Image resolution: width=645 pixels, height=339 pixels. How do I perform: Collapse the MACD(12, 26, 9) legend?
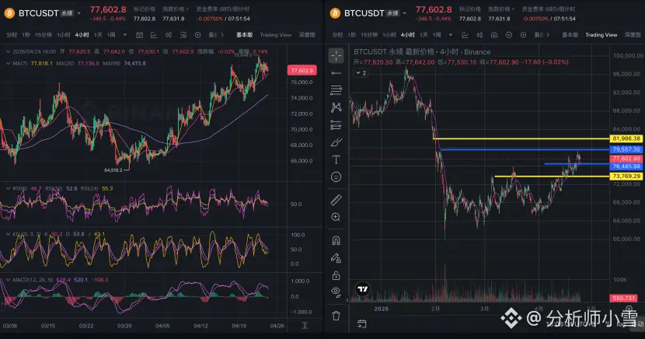8,280
